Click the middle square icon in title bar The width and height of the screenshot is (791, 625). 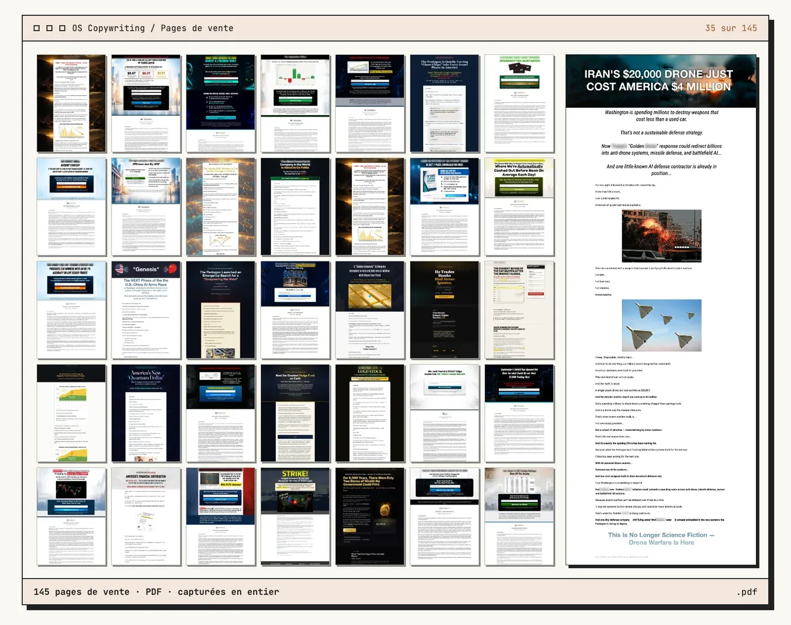tap(49, 28)
